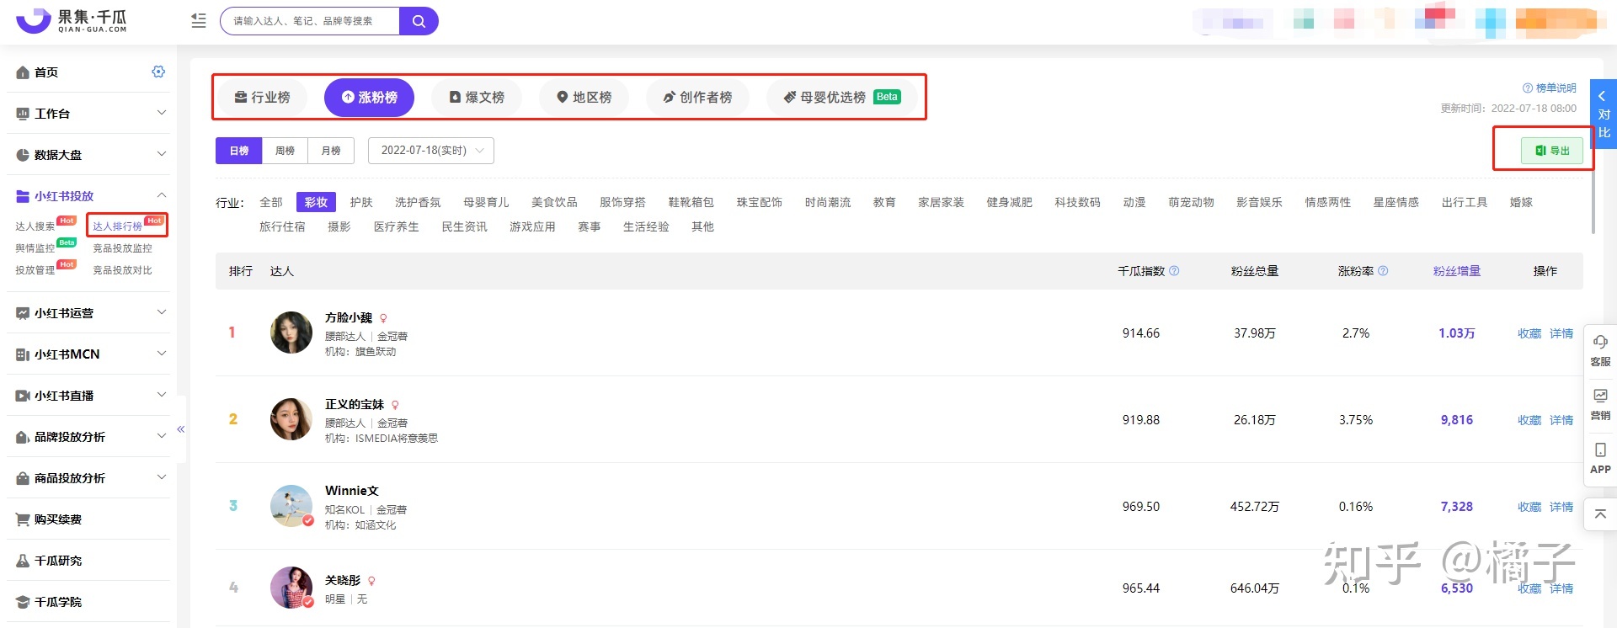Sort by 粉丝增量 column header
The image size is (1617, 628).
[1457, 271]
